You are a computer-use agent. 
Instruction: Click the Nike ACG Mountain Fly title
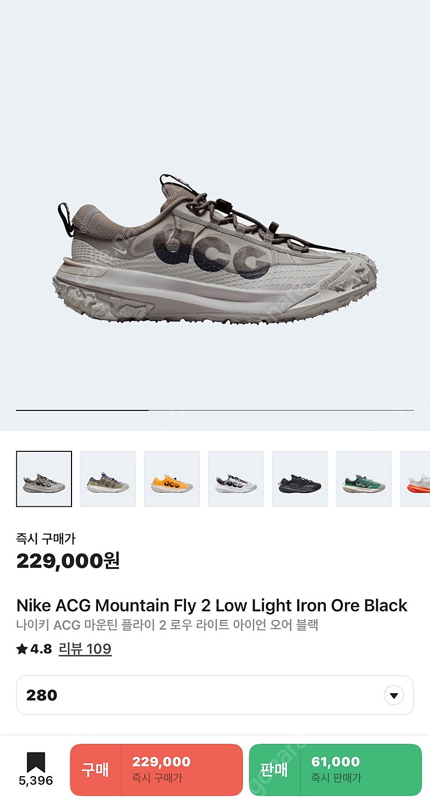coord(212,605)
